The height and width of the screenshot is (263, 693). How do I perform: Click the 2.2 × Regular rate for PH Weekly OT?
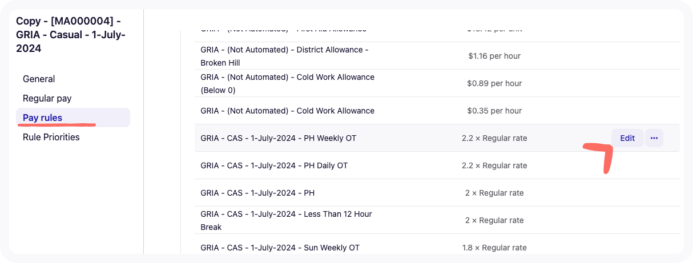coord(494,138)
